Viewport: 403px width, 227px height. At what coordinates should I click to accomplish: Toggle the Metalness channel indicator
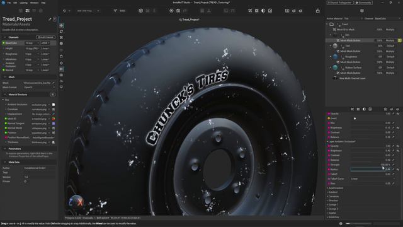point(4,59)
